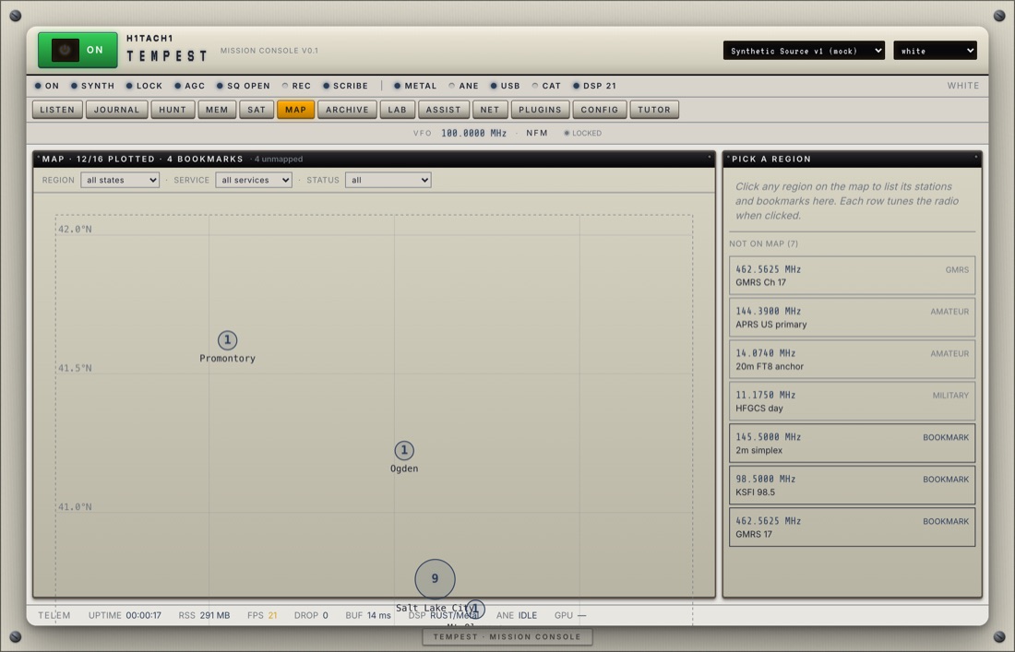Go to the CONFIG tab
Image resolution: width=1015 pixels, height=652 pixels.
(x=600, y=110)
